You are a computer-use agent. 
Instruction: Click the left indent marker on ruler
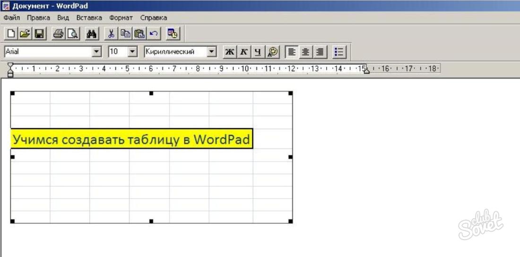click(10, 70)
